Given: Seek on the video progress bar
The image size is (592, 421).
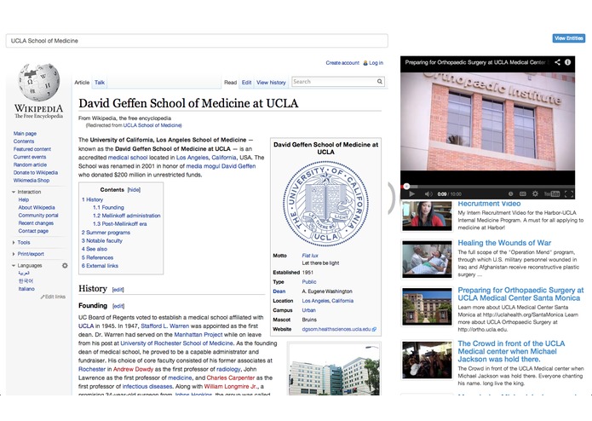Looking at the screenshot, I should click(x=487, y=186).
